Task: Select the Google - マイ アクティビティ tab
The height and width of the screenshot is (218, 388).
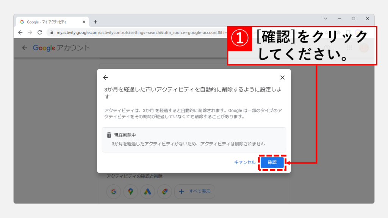Action: point(52,22)
